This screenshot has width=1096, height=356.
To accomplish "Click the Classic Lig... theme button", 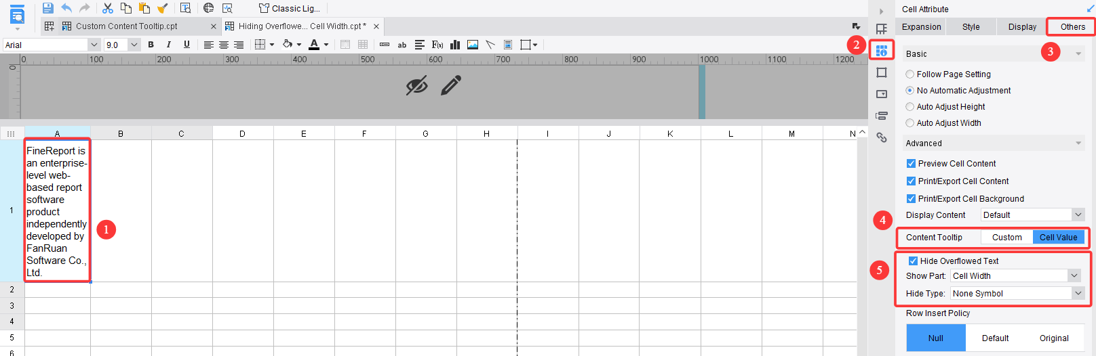I will pos(290,8).
